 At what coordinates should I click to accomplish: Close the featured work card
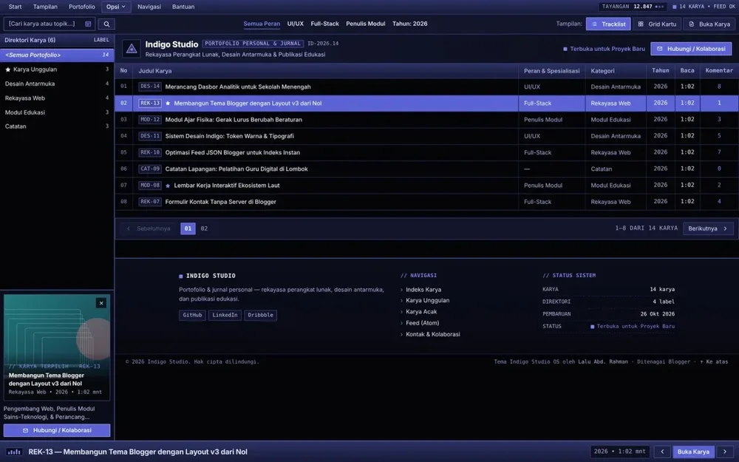point(101,303)
